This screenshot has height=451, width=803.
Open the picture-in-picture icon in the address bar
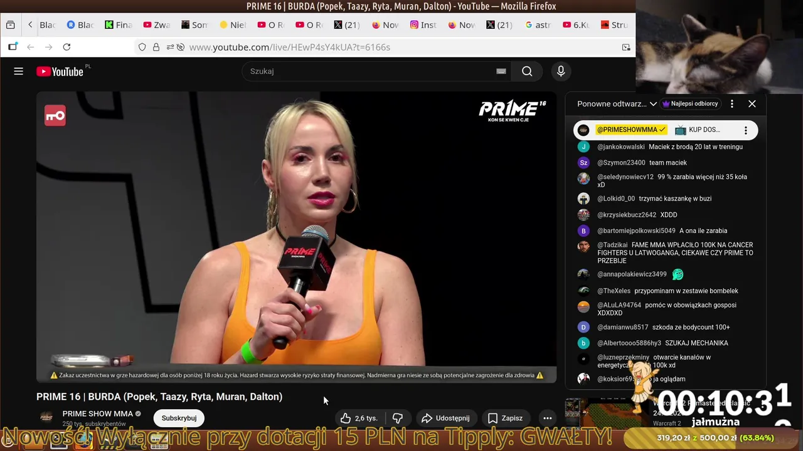click(x=626, y=47)
